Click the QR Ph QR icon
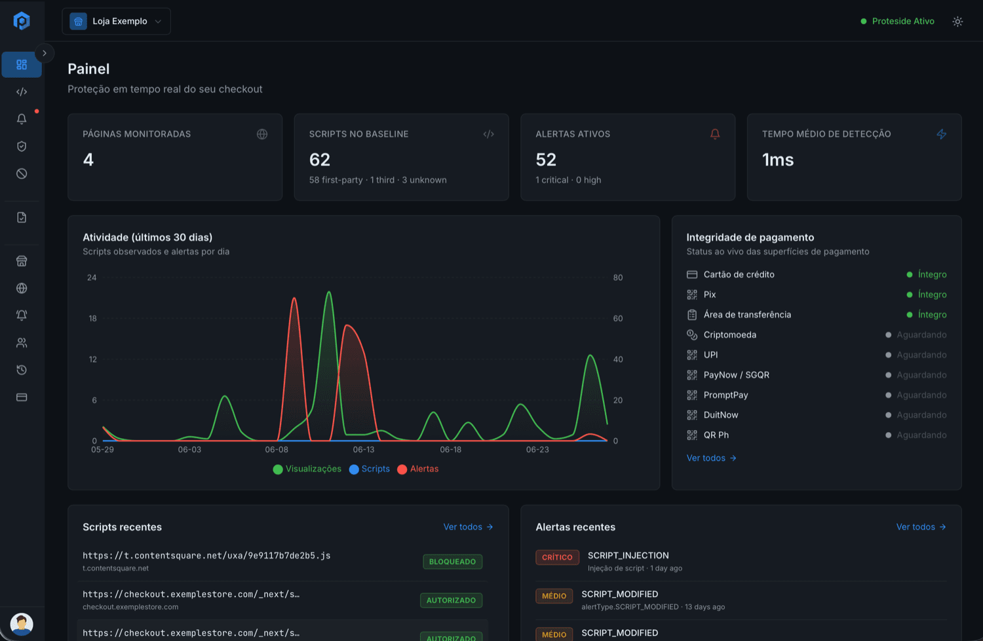Viewport: 983px width, 641px height. pyautogui.click(x=692, y=435)
